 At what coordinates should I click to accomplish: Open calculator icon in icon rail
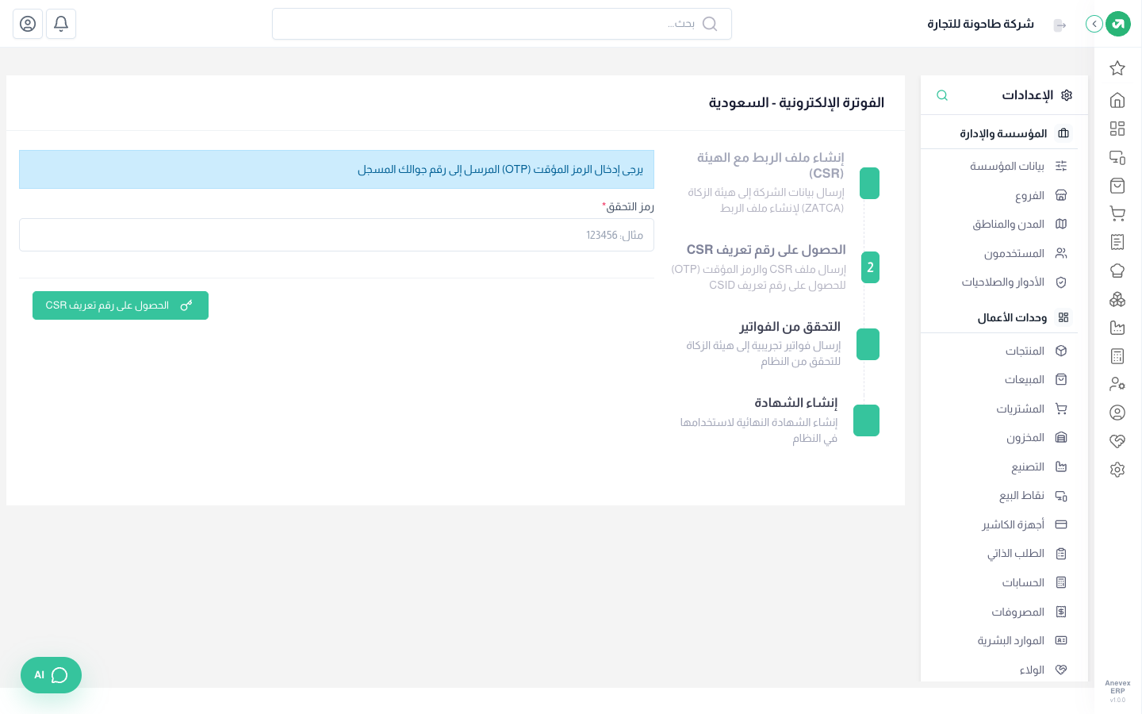tap(1117, 356)
